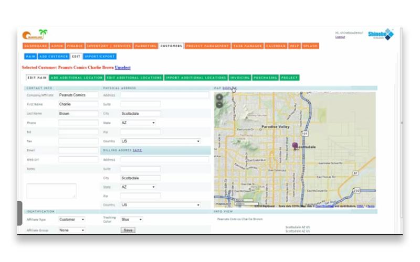Click the billing address City field
The image size is (420, 262).
point(140,178)
